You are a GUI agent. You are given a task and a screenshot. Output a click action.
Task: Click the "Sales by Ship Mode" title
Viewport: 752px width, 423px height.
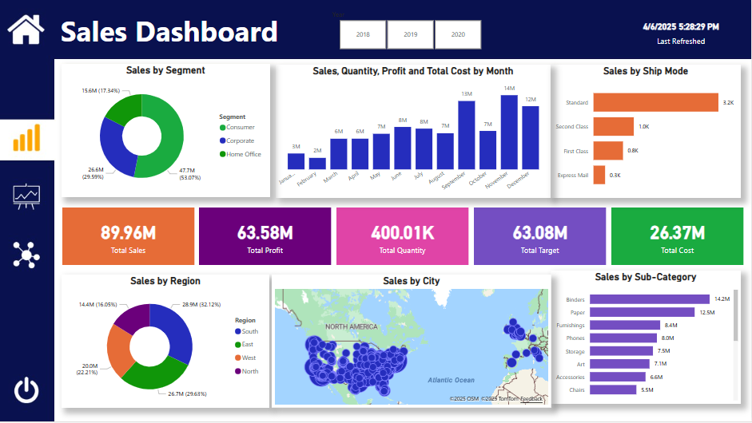[x=646, y=71]
